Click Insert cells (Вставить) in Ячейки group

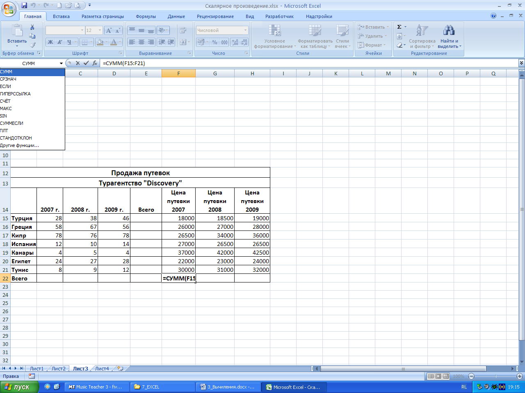[372, 27]
